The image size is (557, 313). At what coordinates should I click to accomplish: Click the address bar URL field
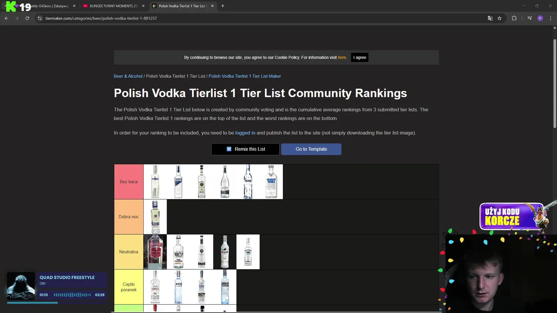click(x=261, y=18)
